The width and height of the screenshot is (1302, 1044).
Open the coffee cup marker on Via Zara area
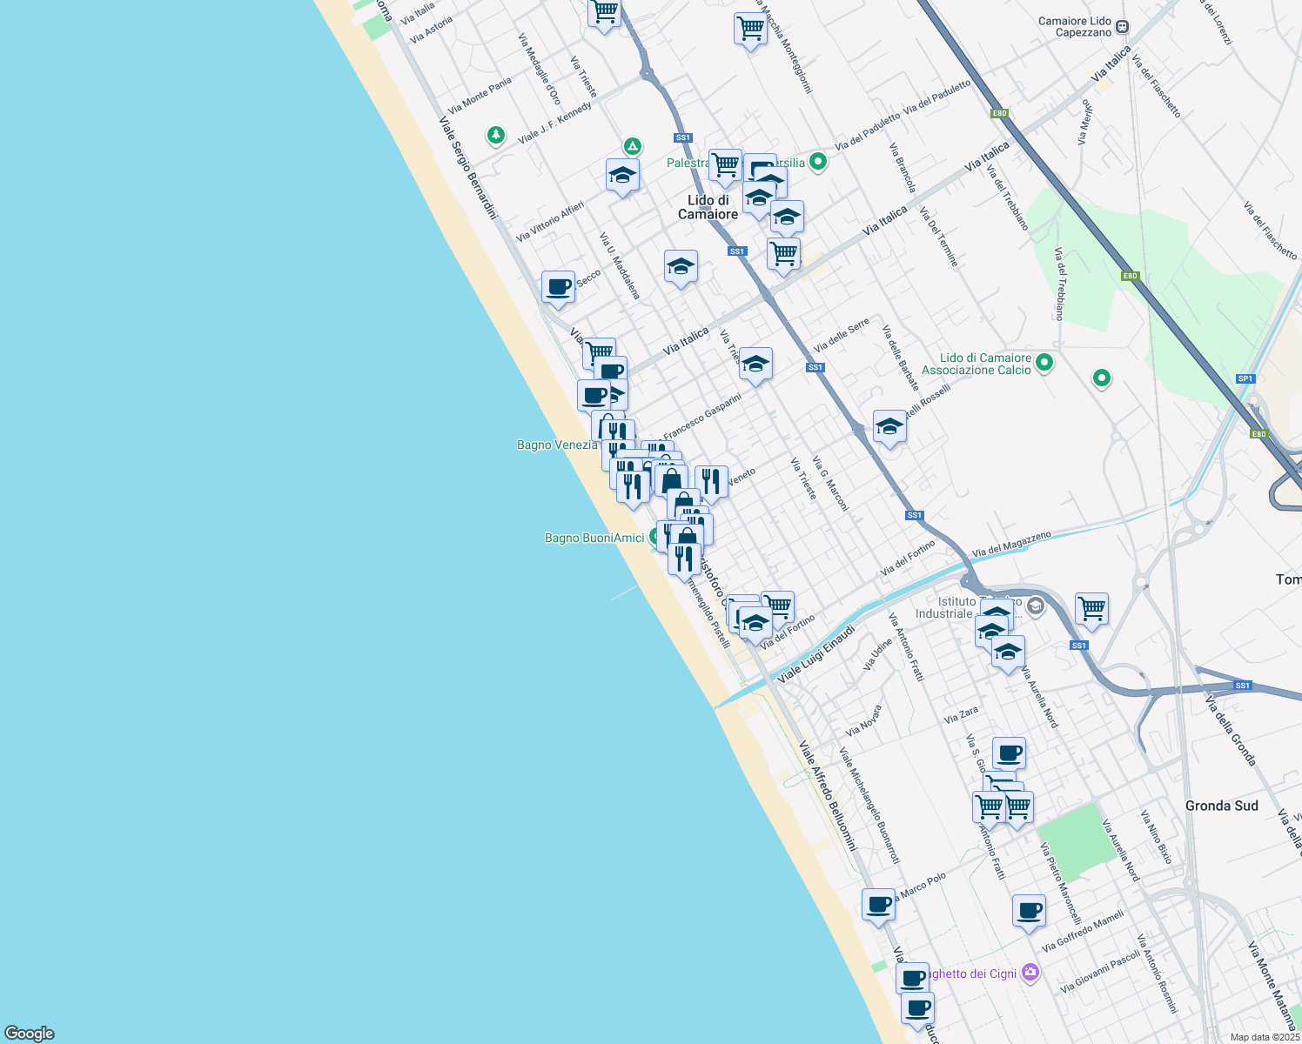pyautogui.click(x=1008, y=753)
